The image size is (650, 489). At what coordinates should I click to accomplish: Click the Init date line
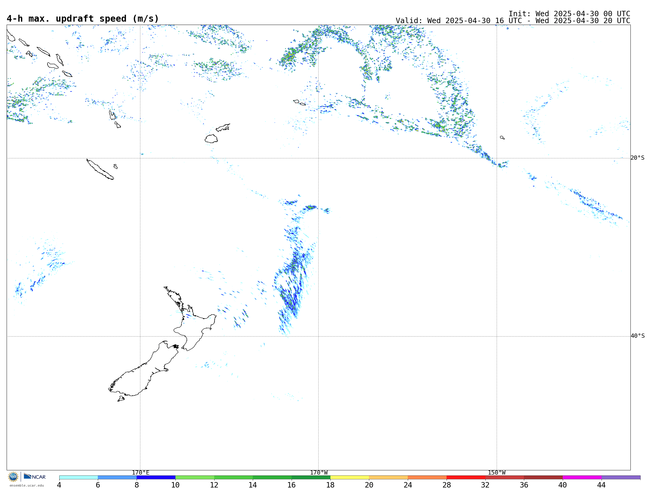coord(569,14)
